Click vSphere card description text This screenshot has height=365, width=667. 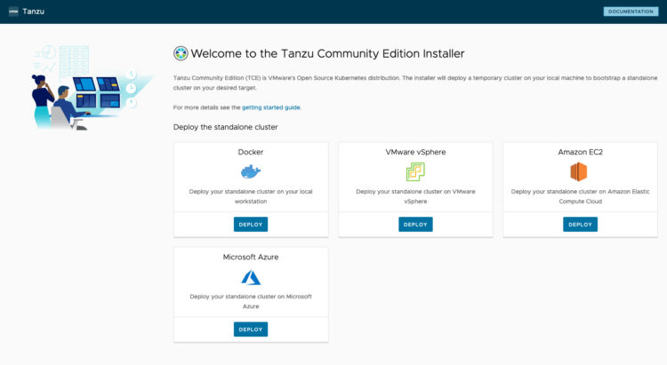(x=415, y=196)
